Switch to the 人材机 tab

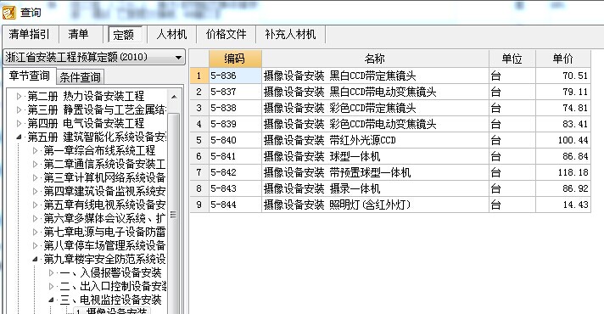tap(171, 34)
